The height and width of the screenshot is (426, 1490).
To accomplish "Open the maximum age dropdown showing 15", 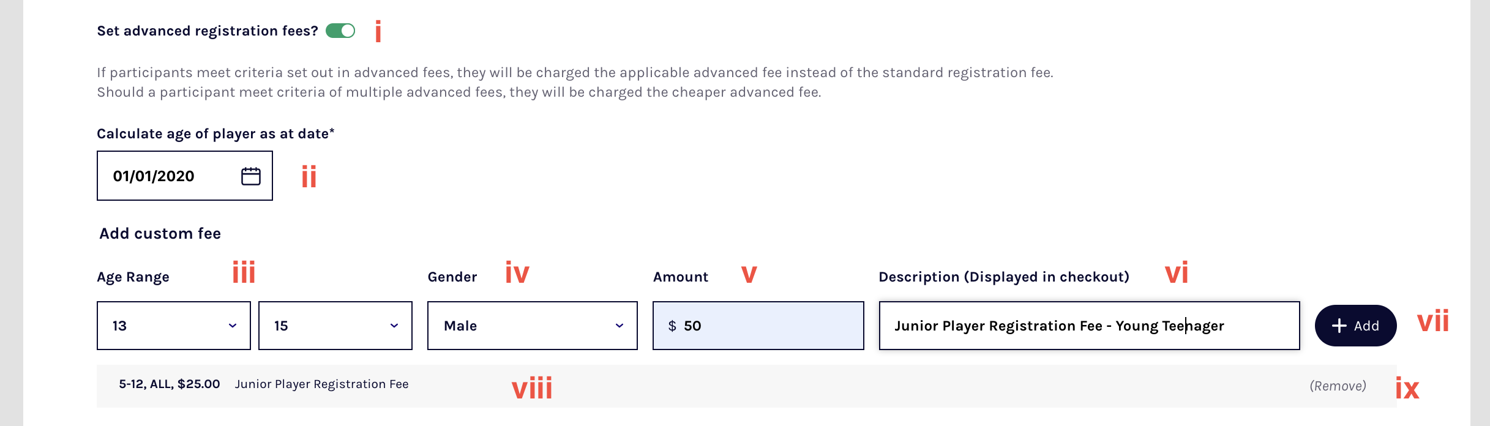I will click(335, 326).
